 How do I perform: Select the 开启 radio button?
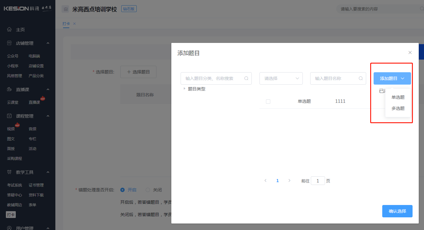coord(122,190)
